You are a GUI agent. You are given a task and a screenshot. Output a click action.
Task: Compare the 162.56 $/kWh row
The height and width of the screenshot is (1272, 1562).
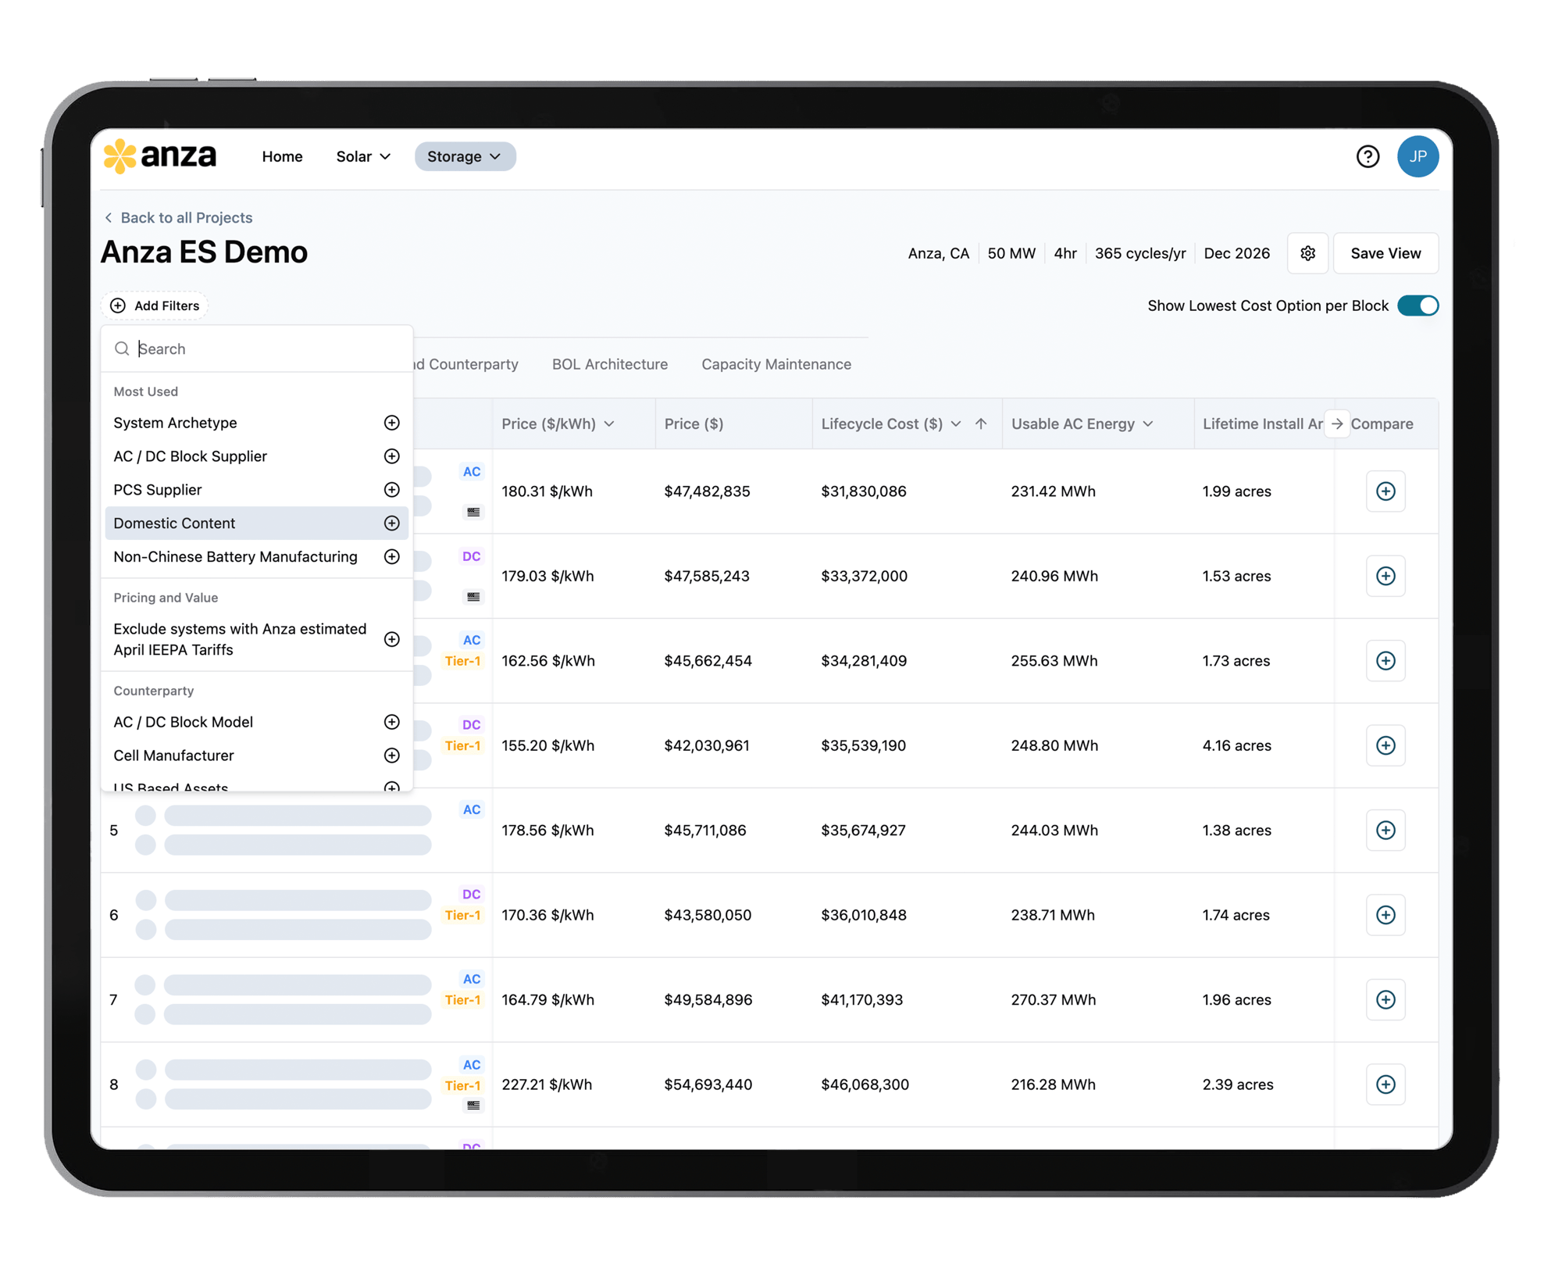point(1385,661)
